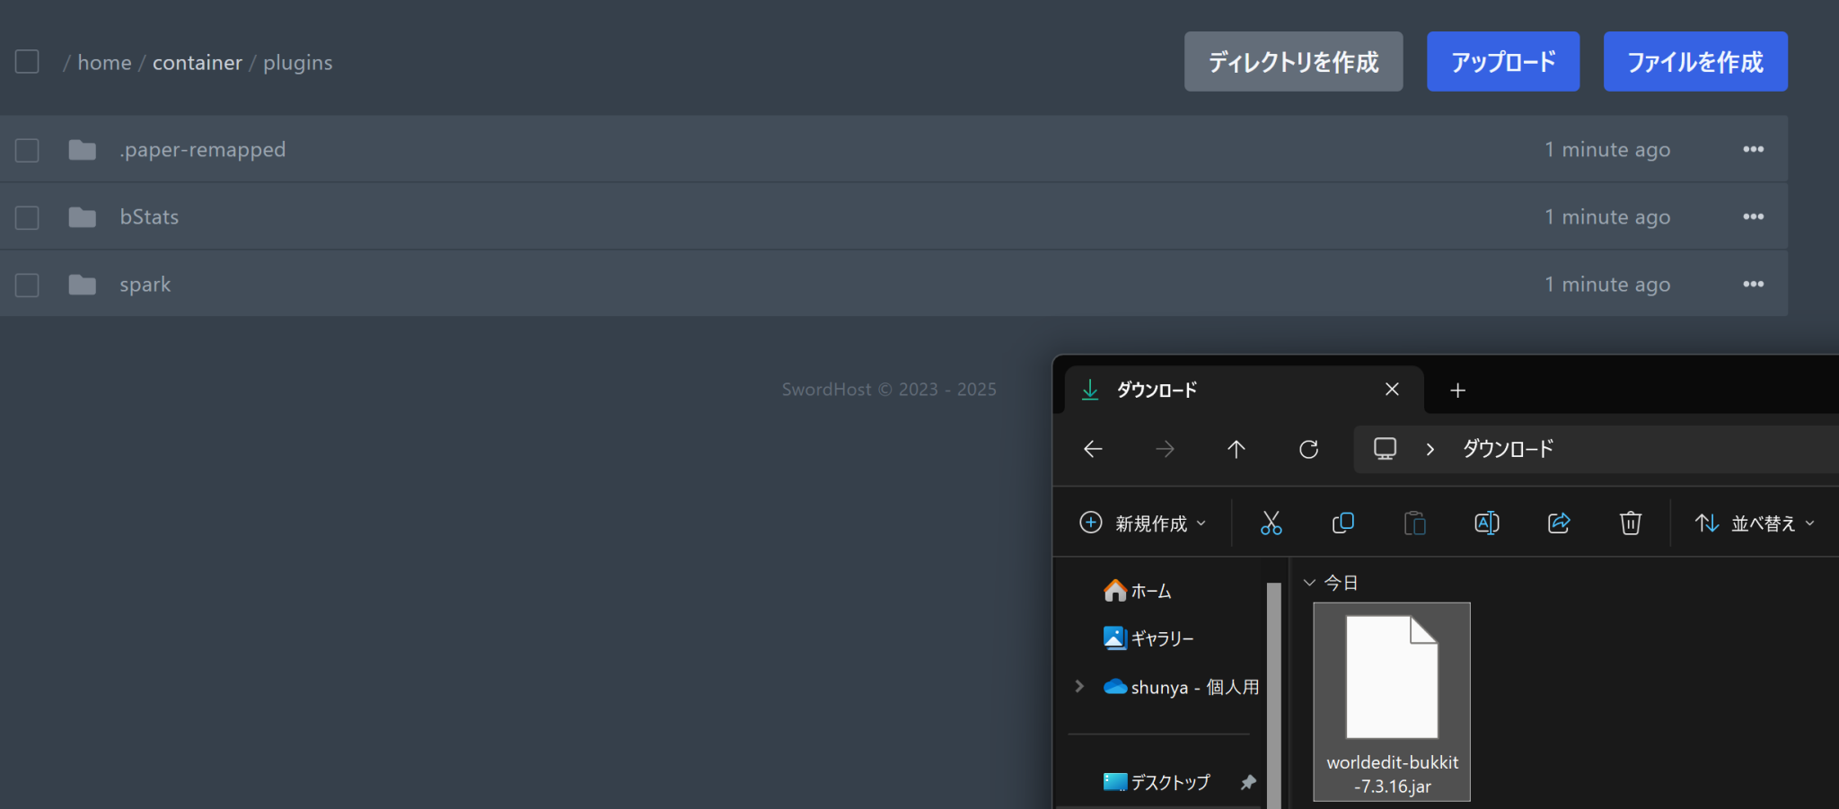The height and width of the screenshot is (809, 1839).
Task: Click the Delete icon in Explorer toolbar
Action: click(x=1630, y=523)
